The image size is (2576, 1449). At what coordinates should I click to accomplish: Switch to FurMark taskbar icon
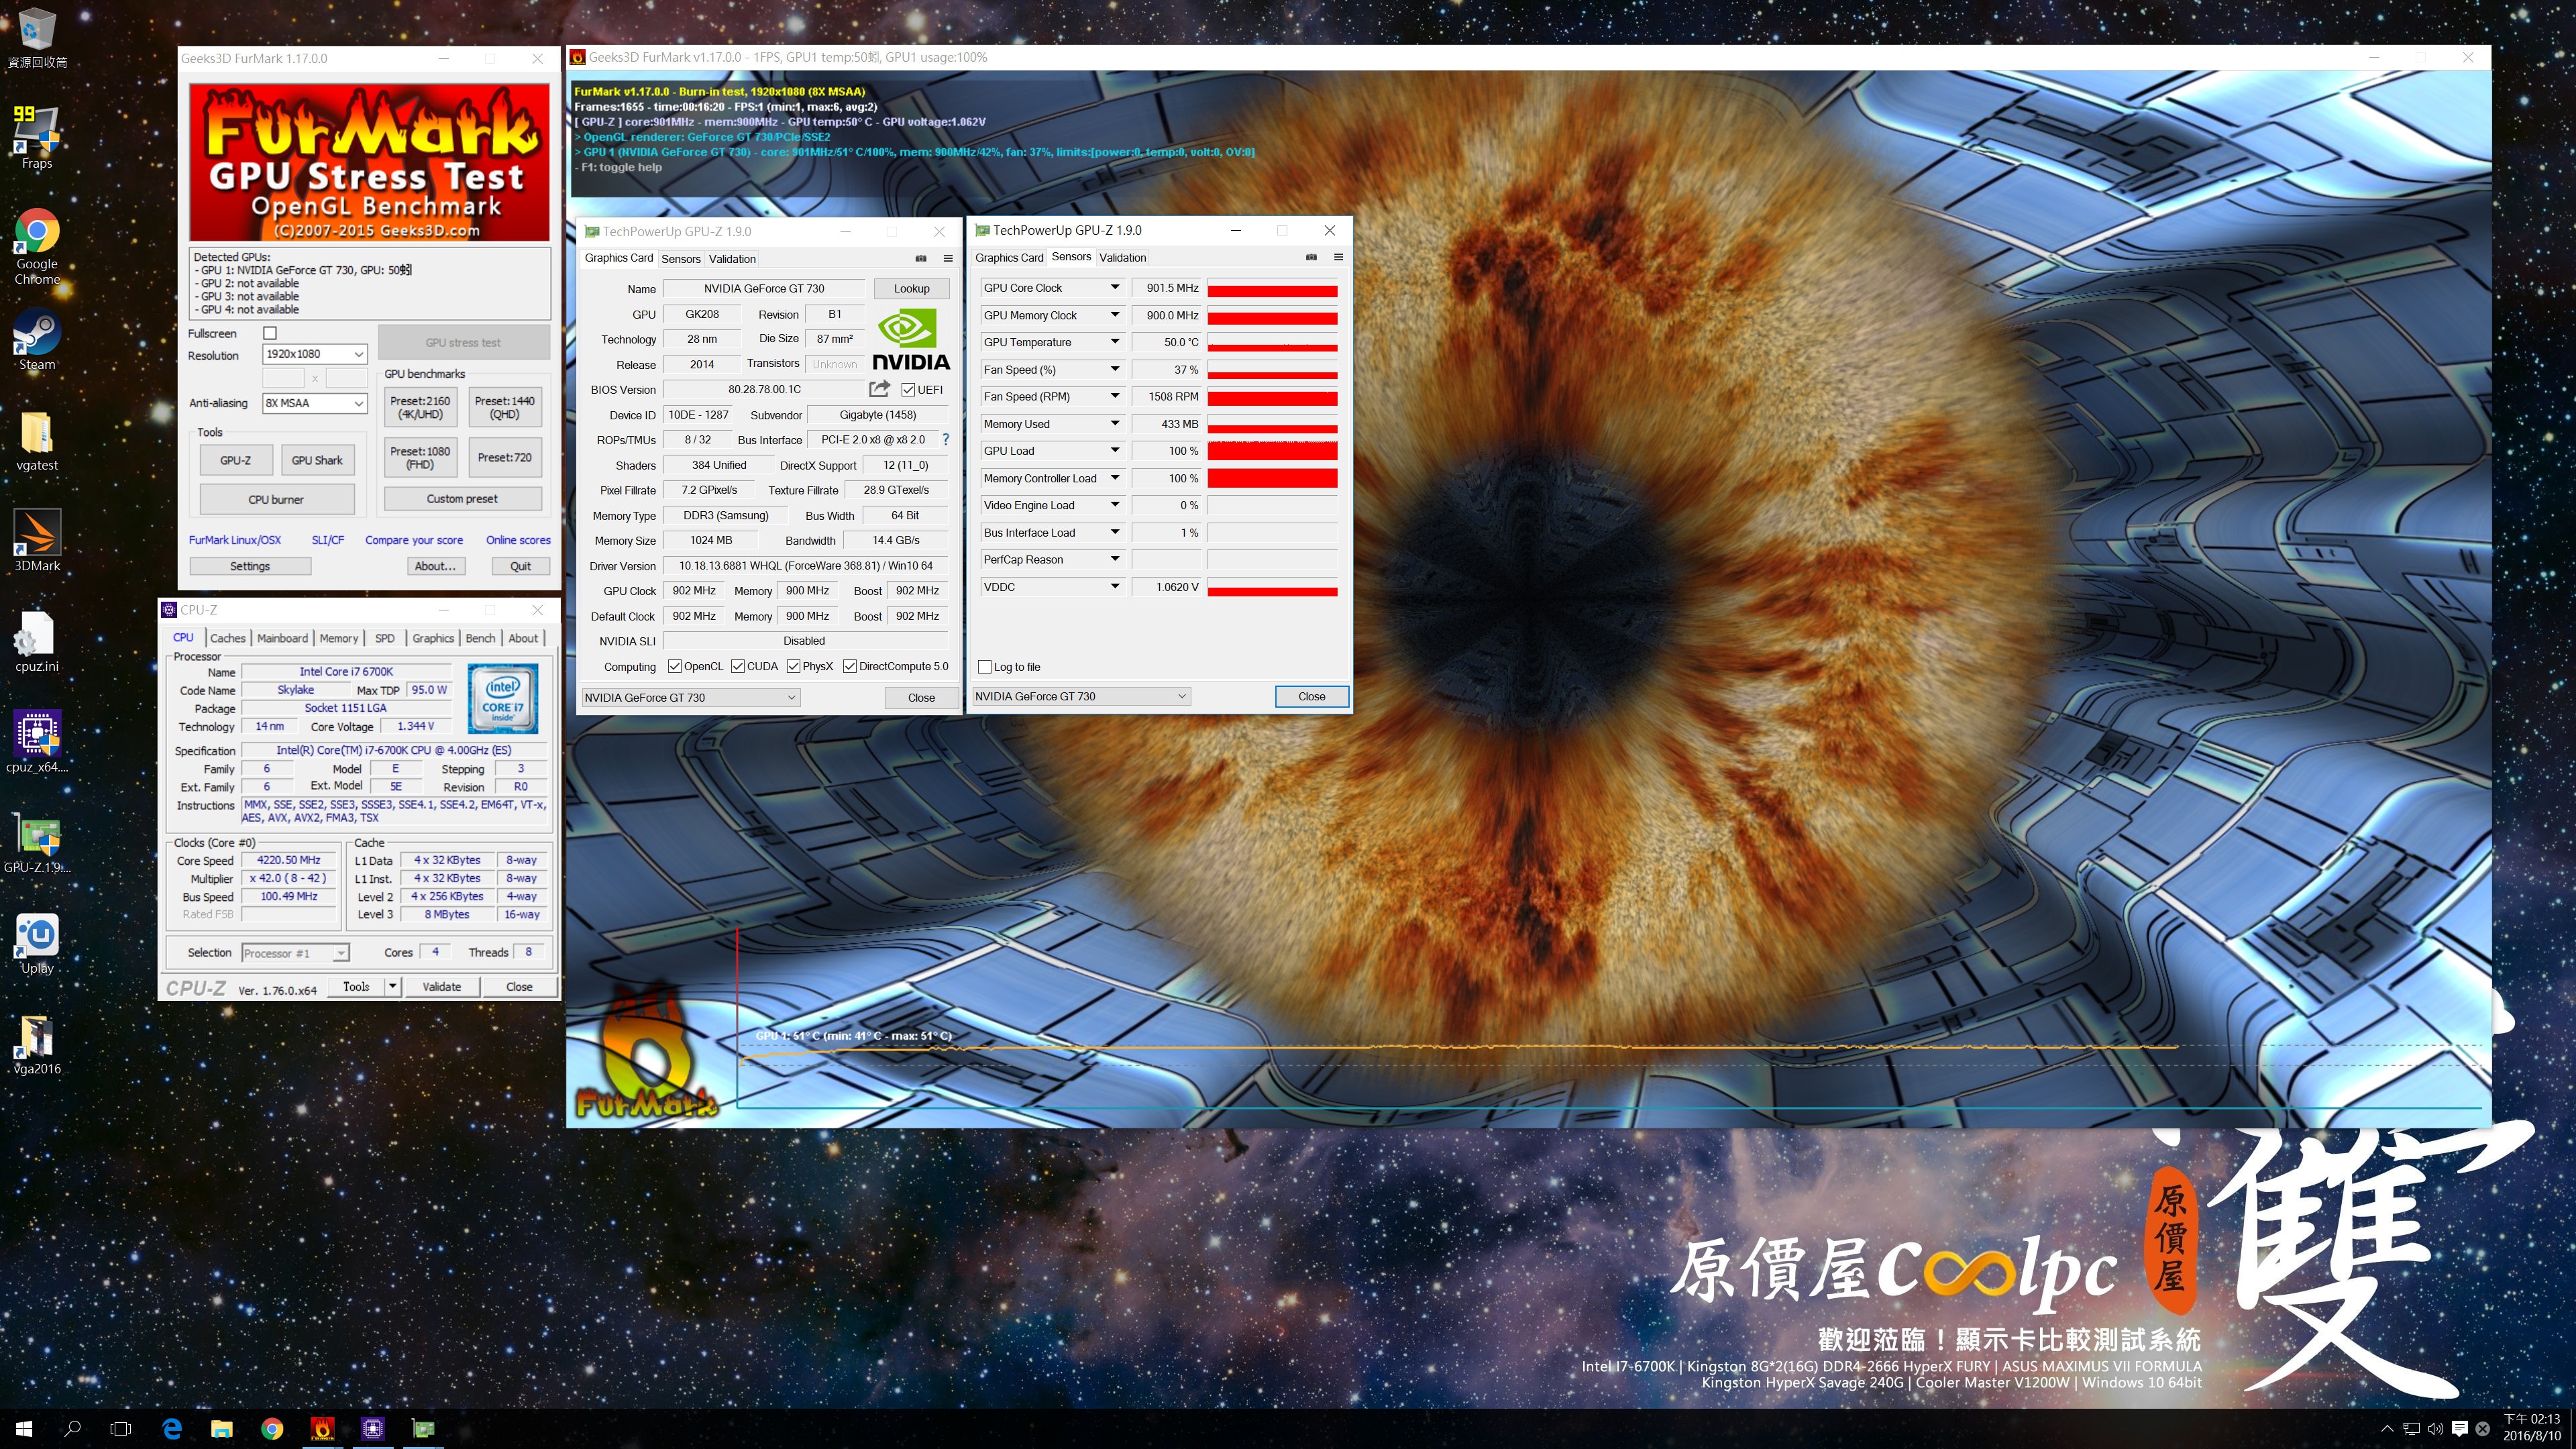pos(323,1428)
